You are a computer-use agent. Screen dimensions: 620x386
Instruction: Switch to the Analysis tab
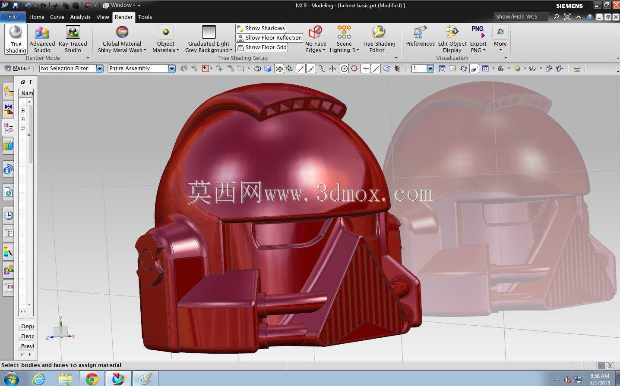pos(80,17)
